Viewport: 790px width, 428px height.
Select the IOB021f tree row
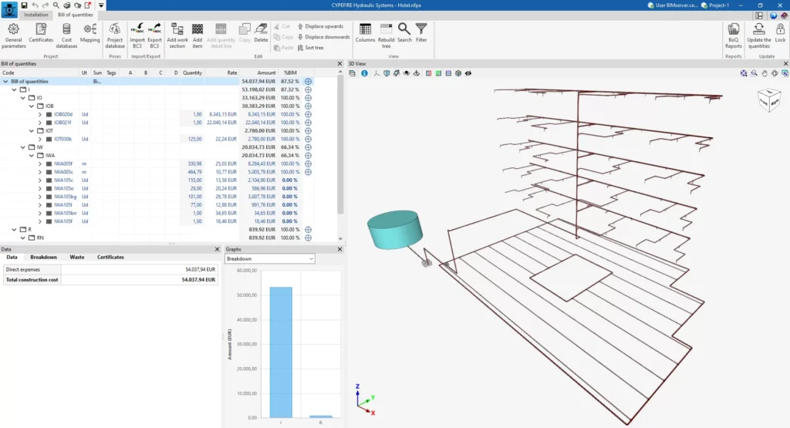(x=156, y=123)
